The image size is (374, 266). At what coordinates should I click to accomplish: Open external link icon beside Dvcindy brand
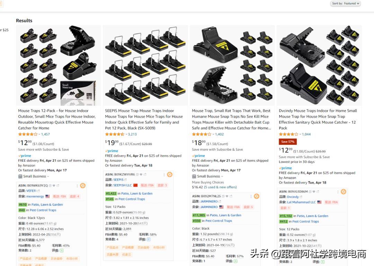click(301, 197)
